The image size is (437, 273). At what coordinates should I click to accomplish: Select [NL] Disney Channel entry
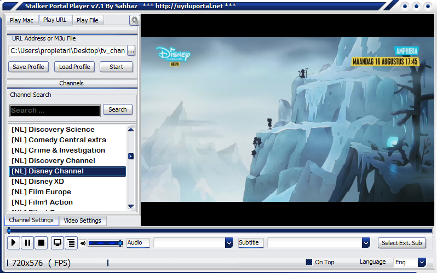pos(67,171)
